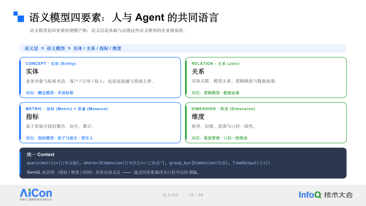366x206 pixels.
Task: Click the card heading 实体
Action: tap(32, 71)
